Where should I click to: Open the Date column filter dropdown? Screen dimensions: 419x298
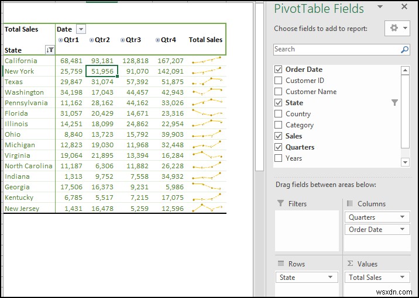[81, 29]
